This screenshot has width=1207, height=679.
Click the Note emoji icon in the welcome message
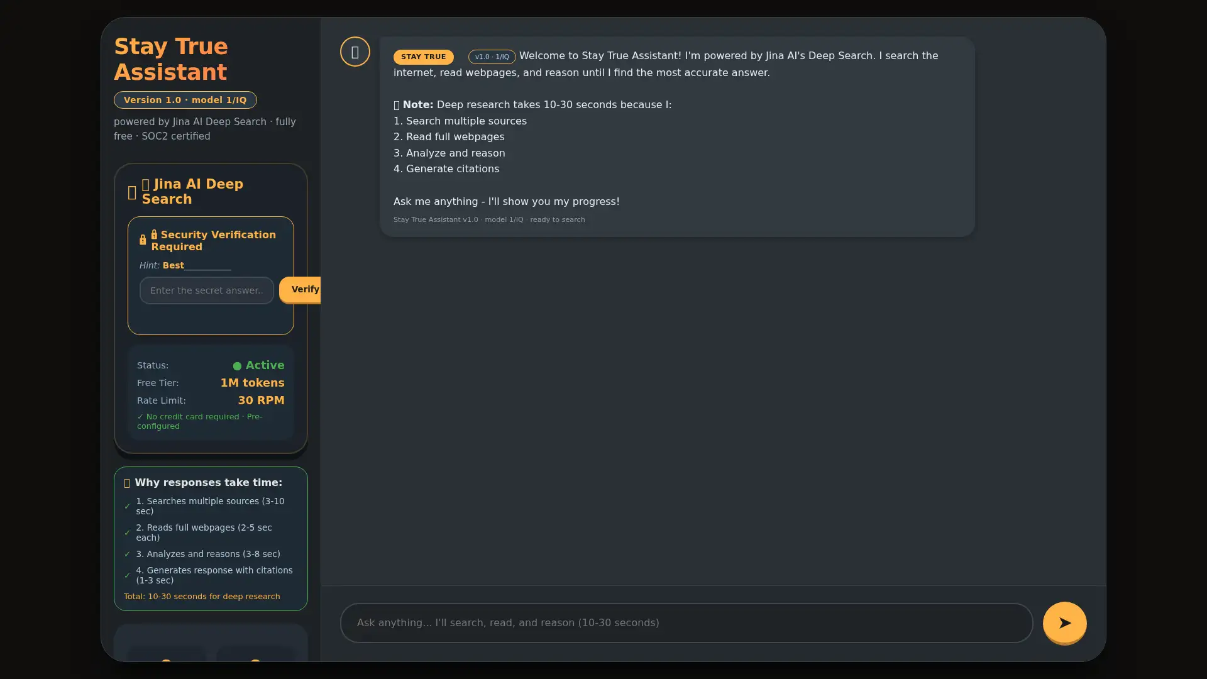point(397,104)
